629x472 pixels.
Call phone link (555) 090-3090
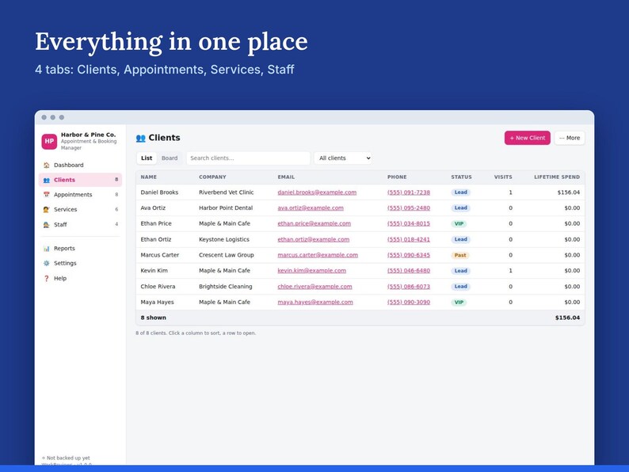point(408,303)
